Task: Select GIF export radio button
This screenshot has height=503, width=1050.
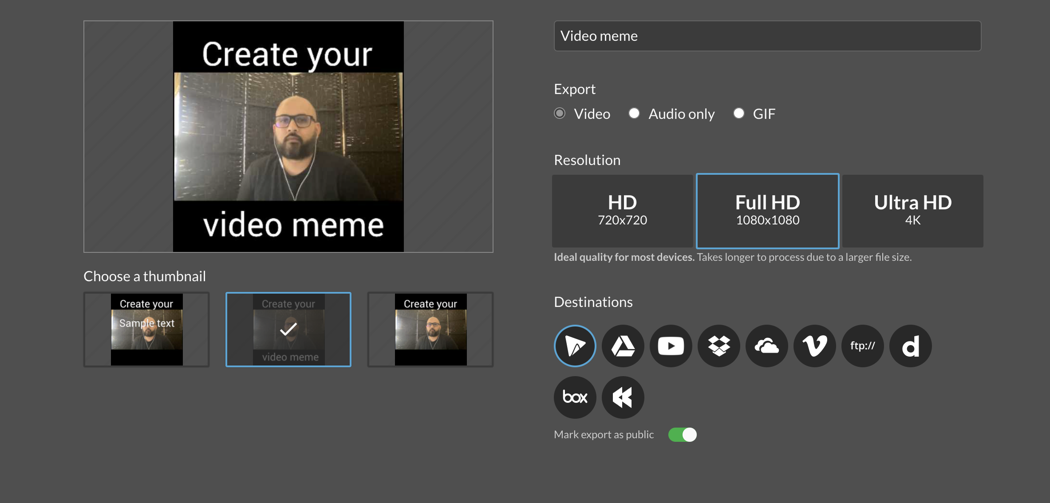Action: click(x=738, y=114)
